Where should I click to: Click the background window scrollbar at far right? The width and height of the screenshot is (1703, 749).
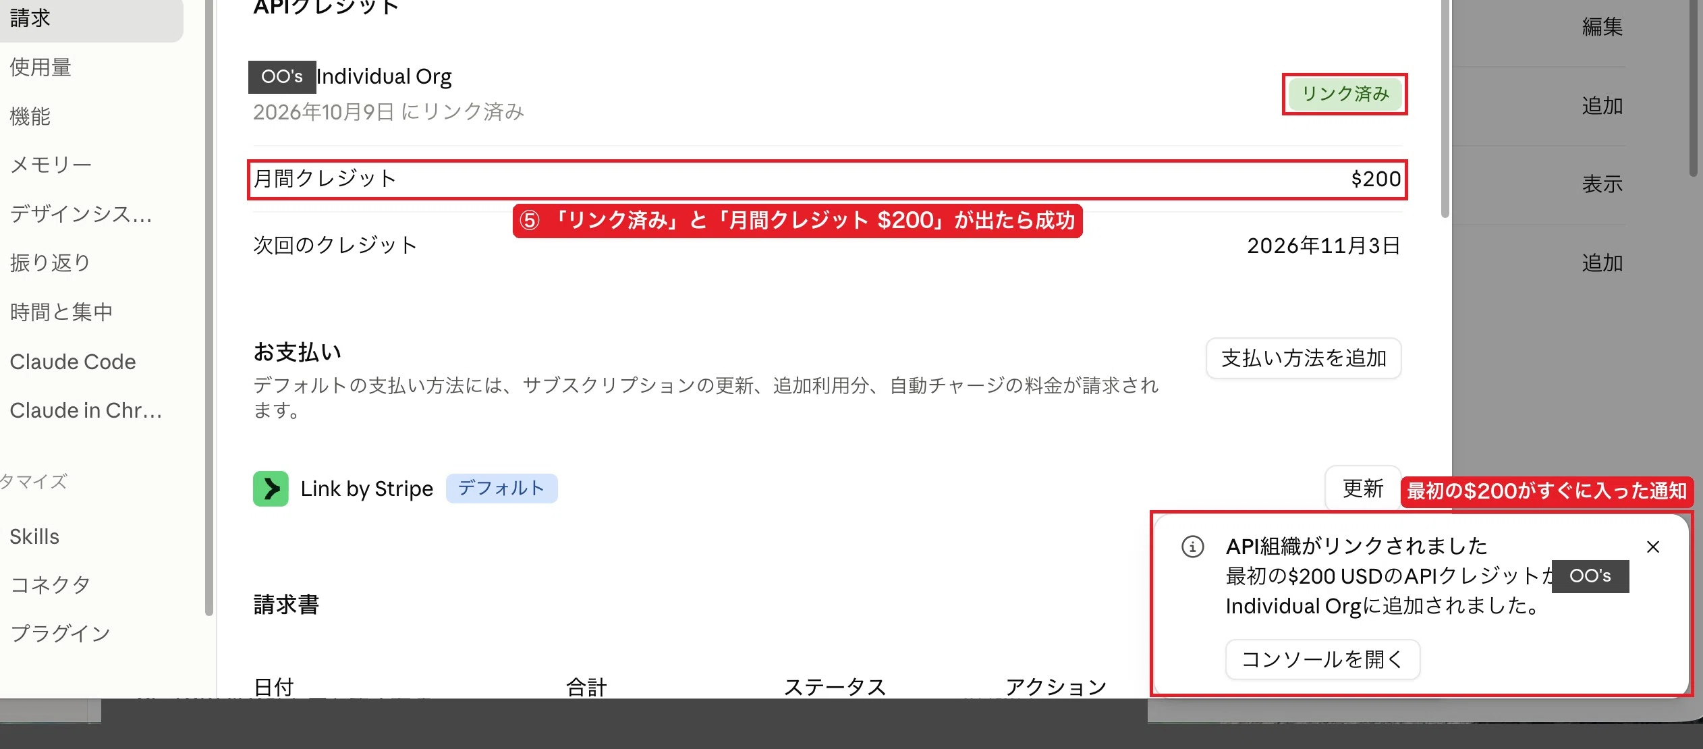[1694, 88]
